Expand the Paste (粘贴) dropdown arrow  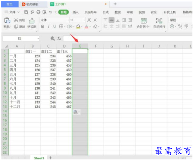[x=11, y=26]
